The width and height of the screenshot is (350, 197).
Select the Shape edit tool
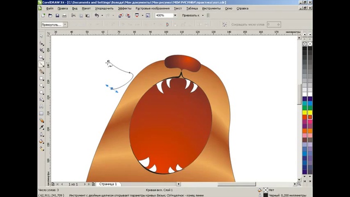(x=42, y=43)
